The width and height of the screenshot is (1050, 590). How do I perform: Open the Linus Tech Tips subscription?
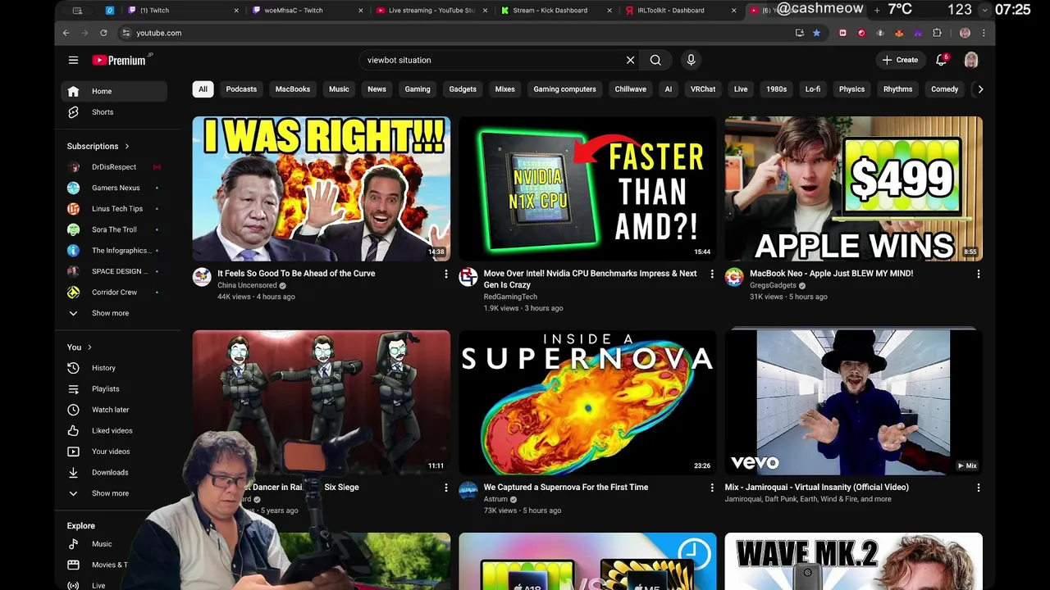point(114,209)
